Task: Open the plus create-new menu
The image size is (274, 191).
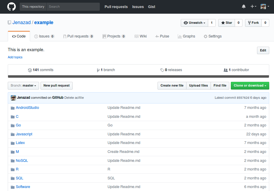Action: click(x=253, y=7)
